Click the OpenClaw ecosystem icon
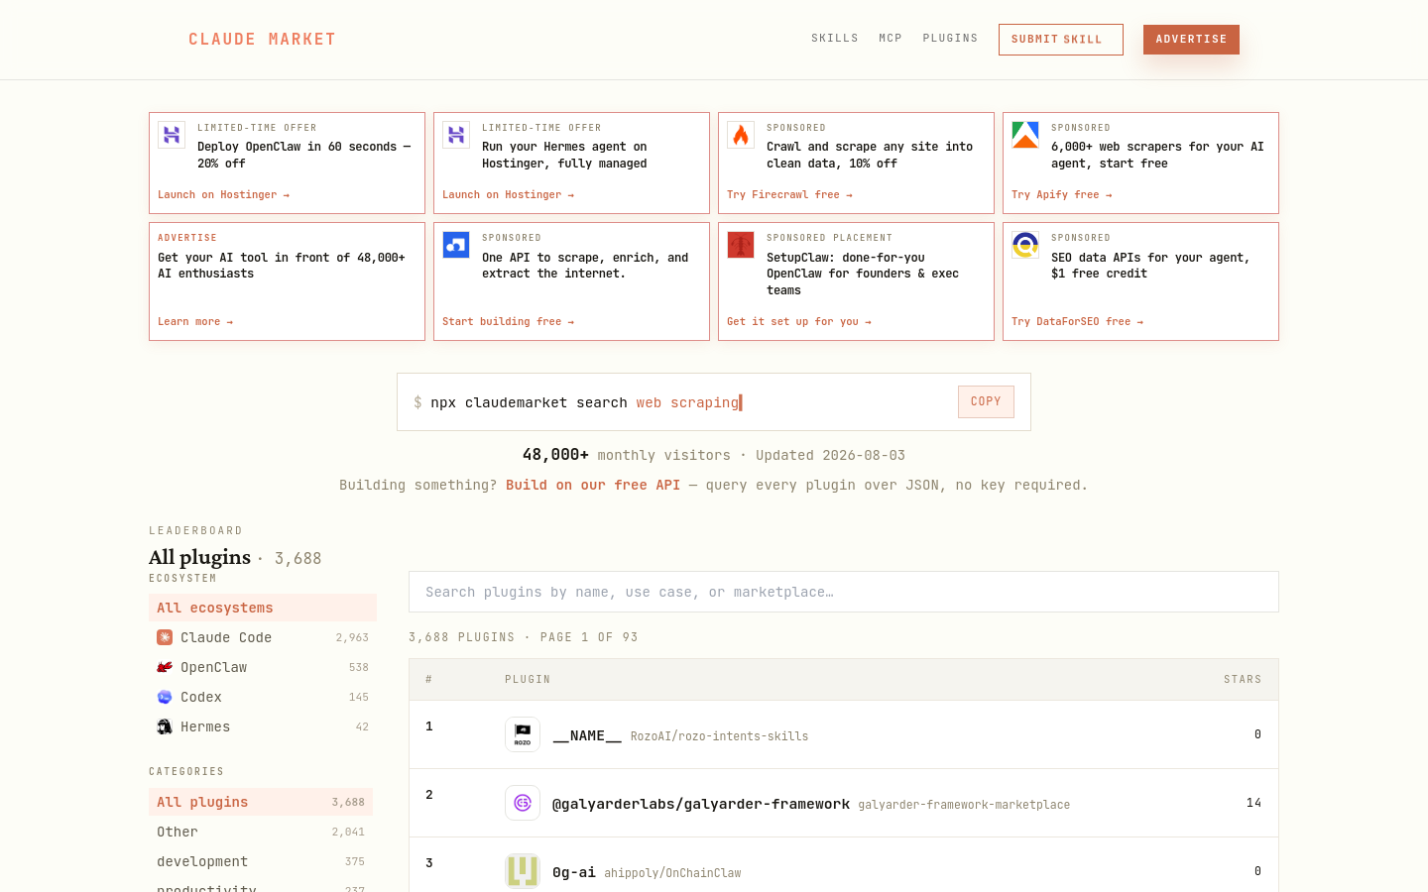The width and height of the screenshot is (1428, 892). pyautogui.click(x=165, y=667)
